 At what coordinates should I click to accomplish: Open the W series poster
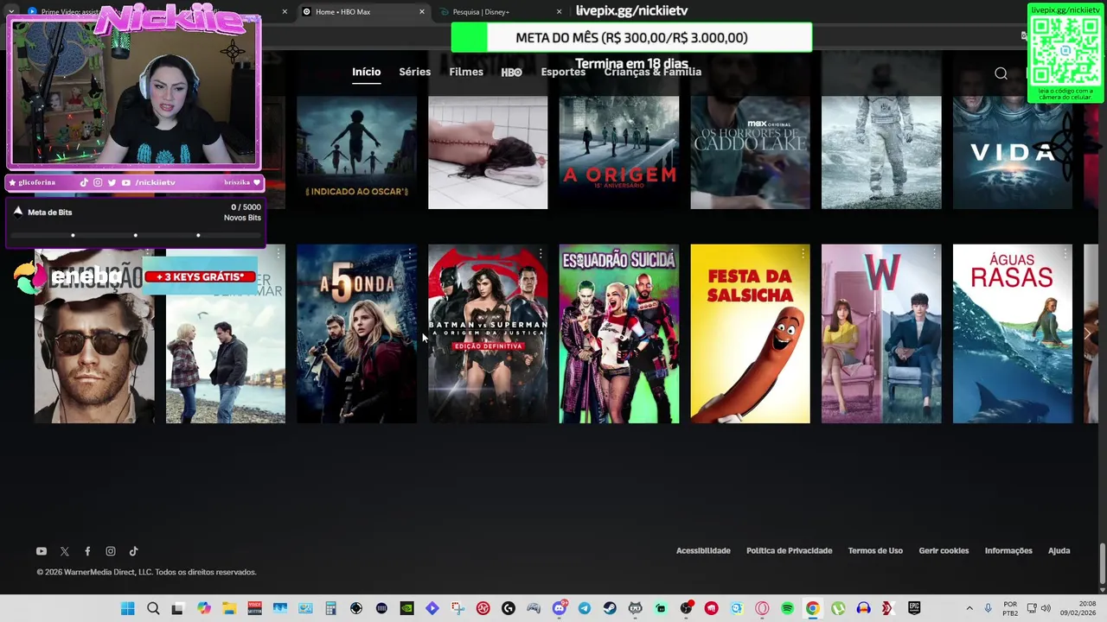pos(881,333)
